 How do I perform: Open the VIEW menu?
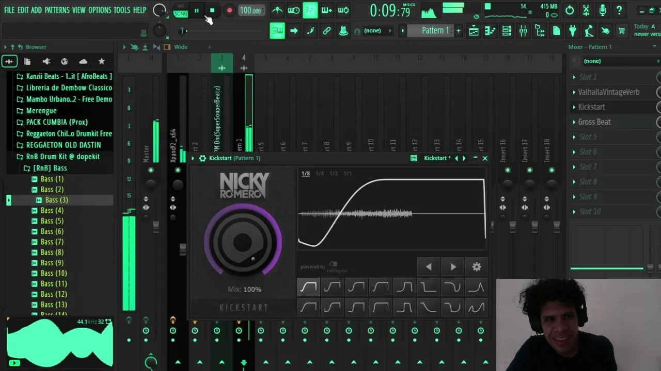click(79, 10)
